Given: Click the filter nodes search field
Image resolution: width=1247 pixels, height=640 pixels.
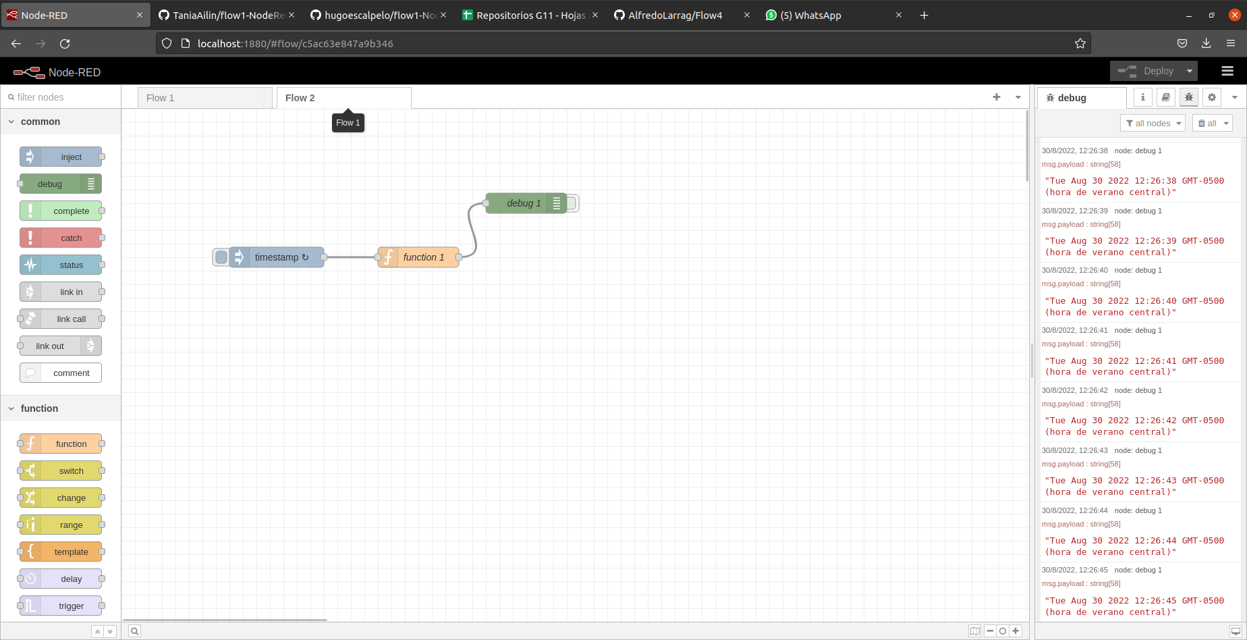Looking at the screenshot, I should pyautogui.click(x=61, y=97).
